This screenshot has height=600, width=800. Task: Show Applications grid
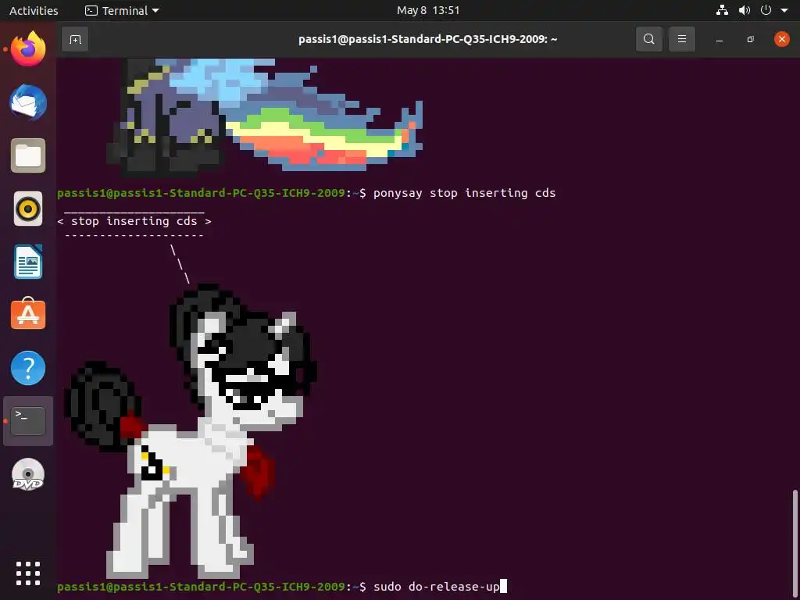tap(28, 573)
